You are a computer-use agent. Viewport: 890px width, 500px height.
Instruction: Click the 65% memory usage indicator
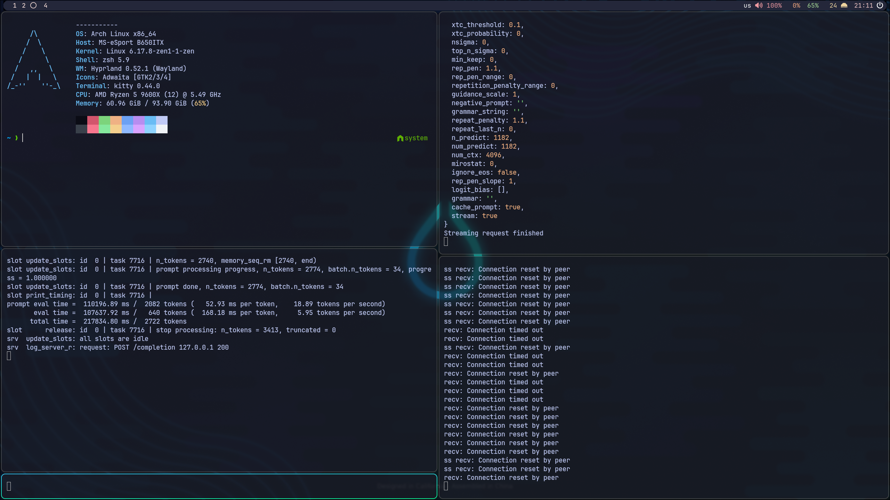pos(813,5)
